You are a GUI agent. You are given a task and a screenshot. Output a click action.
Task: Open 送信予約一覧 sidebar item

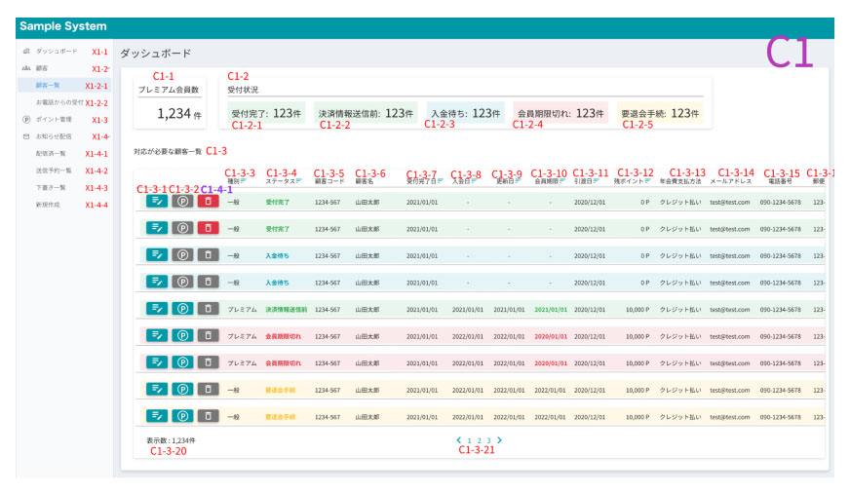(54, 171)
